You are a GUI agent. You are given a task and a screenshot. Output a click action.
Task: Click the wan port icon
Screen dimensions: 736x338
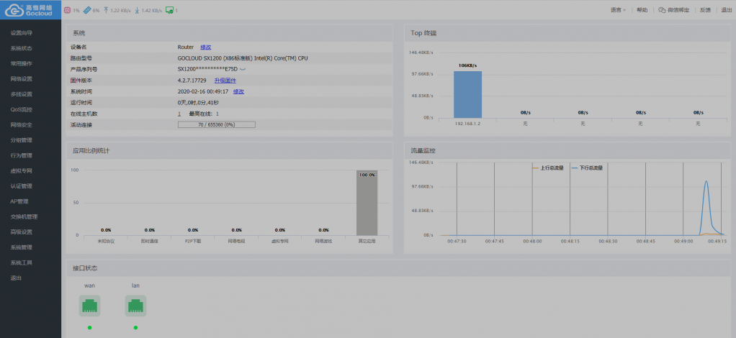pyautogui.click(x=90, y=306)
